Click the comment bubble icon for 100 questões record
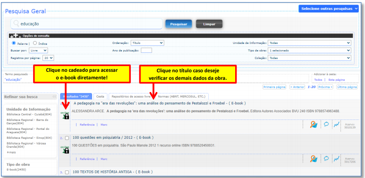The image size is (365, 178). 326,159
